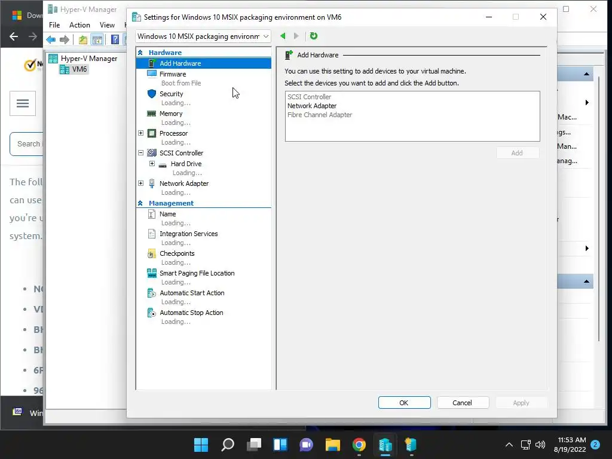Go to the next VM with the gray forward arrow
The width and height of the screenshot is (612, 459).
[x=296, y=36]
